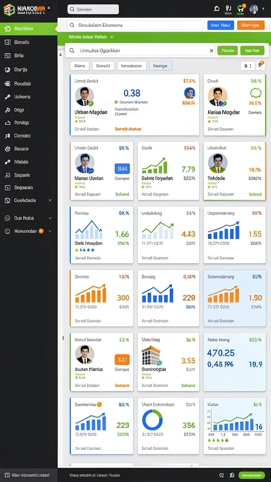This screenshot has height=482, width=271.
Task: Click the 470.25 value in the light blue card
Action: 221,353
